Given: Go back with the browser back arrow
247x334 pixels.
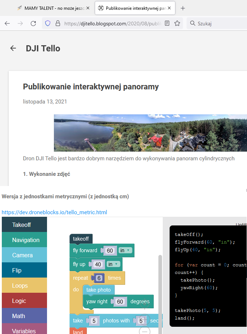Looking at the screenshot, I should 7,24.
